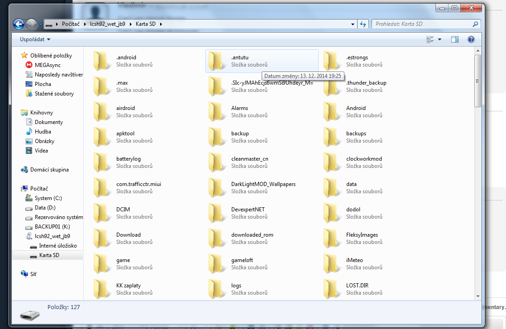This screenshot has width=506, height=329.
Task: Select the .android folder icon
Action: coord(102,61)
